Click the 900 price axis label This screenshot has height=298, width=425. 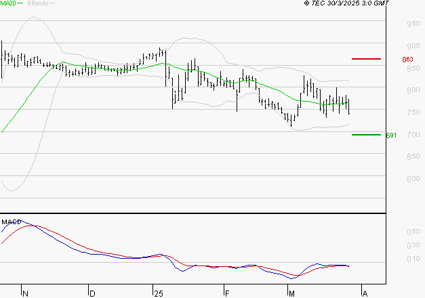point(413,46)
